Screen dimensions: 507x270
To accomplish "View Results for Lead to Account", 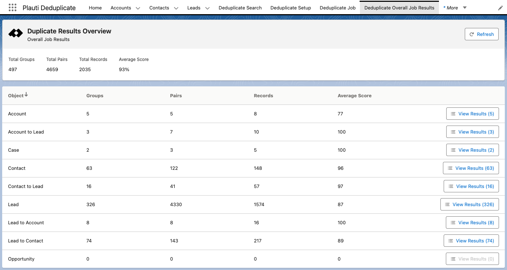I will pyautogui.click(x=472, y=222).
